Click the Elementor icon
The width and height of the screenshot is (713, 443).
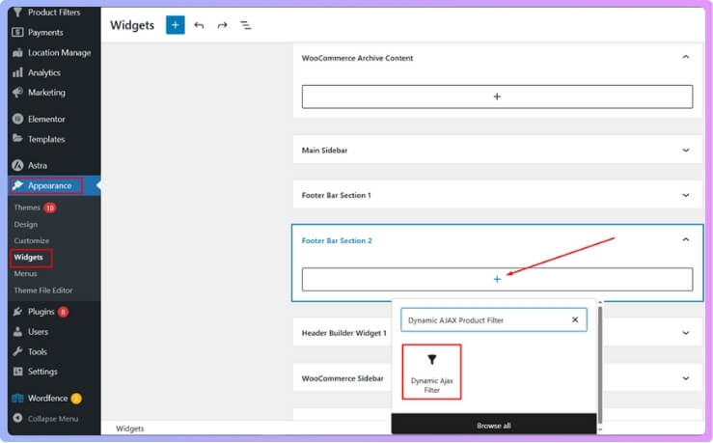(x=17, y=119)
